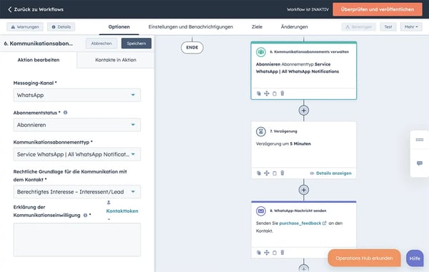Click the minimap grid icon at right
This screenshot has height=272, width=429.
(420, 140)
